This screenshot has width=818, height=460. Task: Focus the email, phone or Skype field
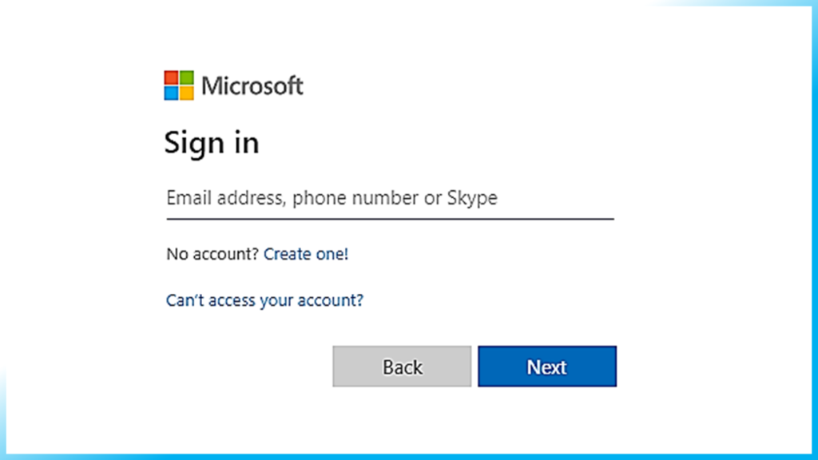(389, 198)
